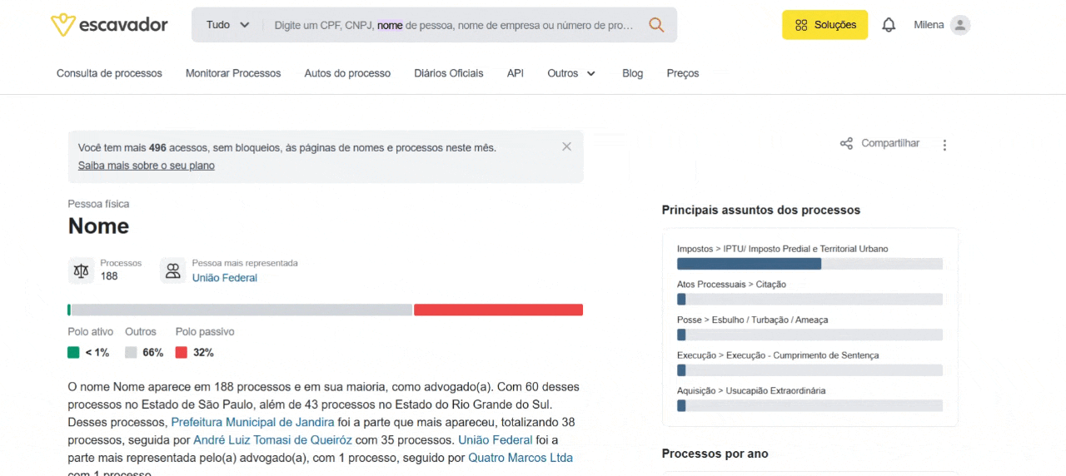Click the 32% Polo passivo value

[x=203, y=353]
